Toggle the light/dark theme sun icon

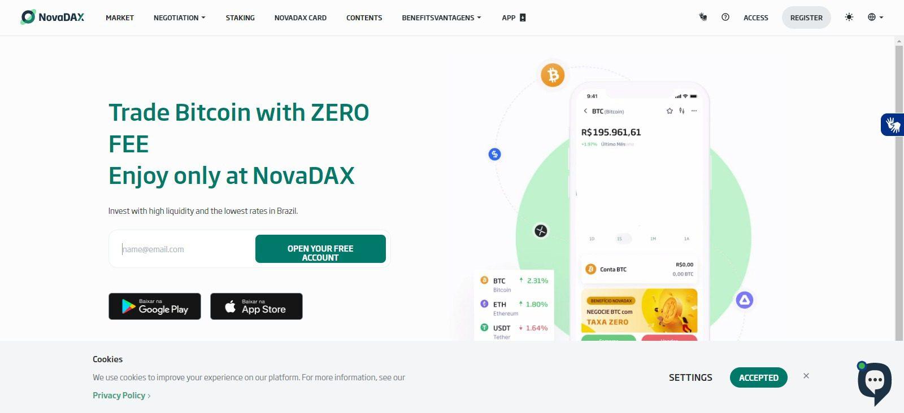849,17
